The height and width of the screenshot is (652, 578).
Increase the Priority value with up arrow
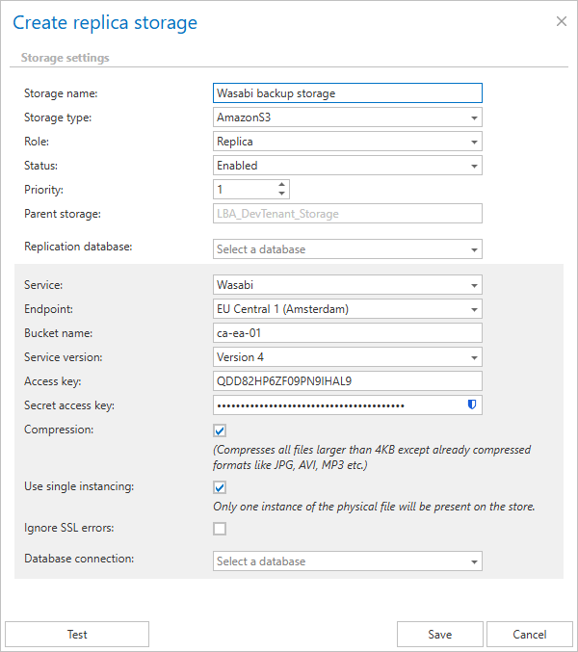[x=281, y=185]
